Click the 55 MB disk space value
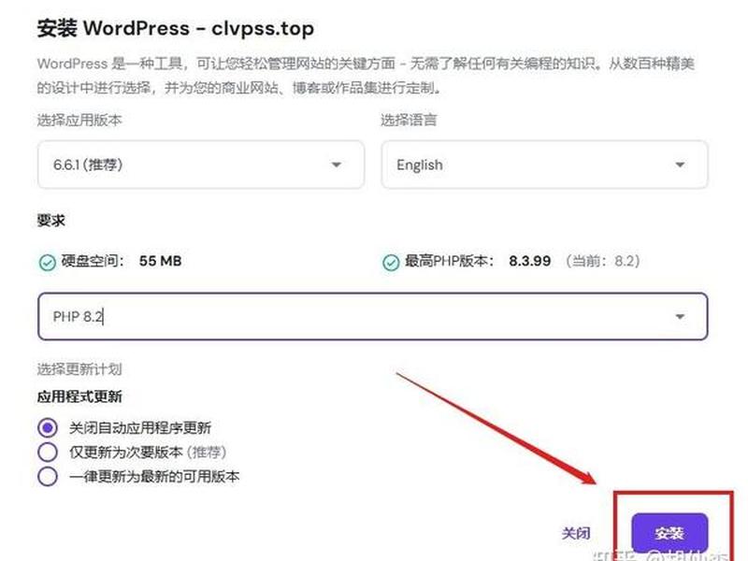Screen dimensions: 748x561 click(160, 261)
